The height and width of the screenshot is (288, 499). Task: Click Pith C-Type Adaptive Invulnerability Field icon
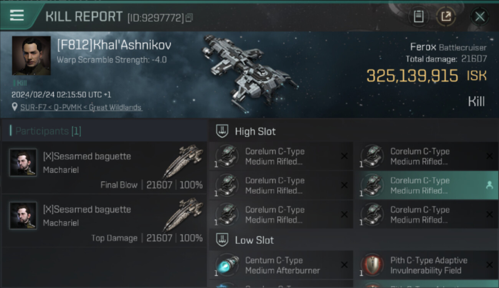372,265
